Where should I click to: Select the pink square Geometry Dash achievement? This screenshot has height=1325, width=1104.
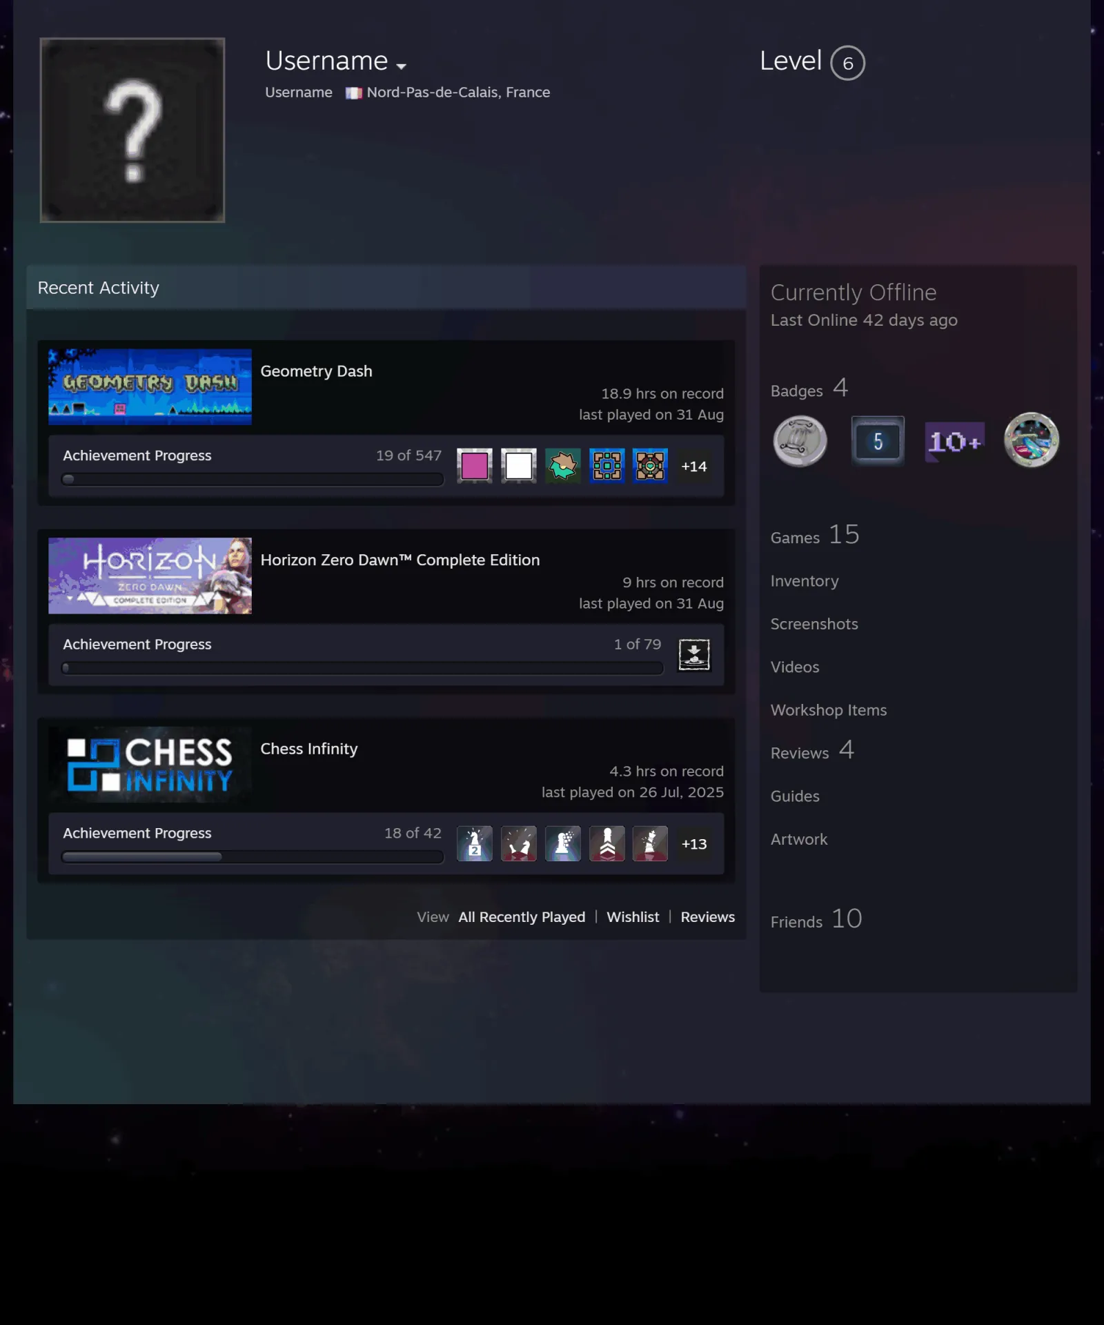click(475, 466)
